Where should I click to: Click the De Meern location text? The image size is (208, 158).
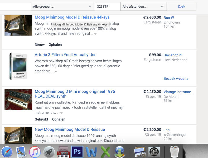pos(171,97)
